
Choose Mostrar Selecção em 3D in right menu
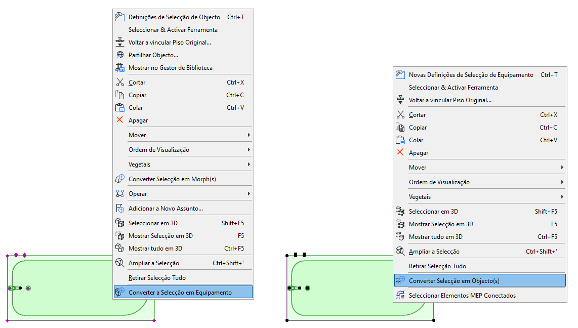[x=480, y=224]
